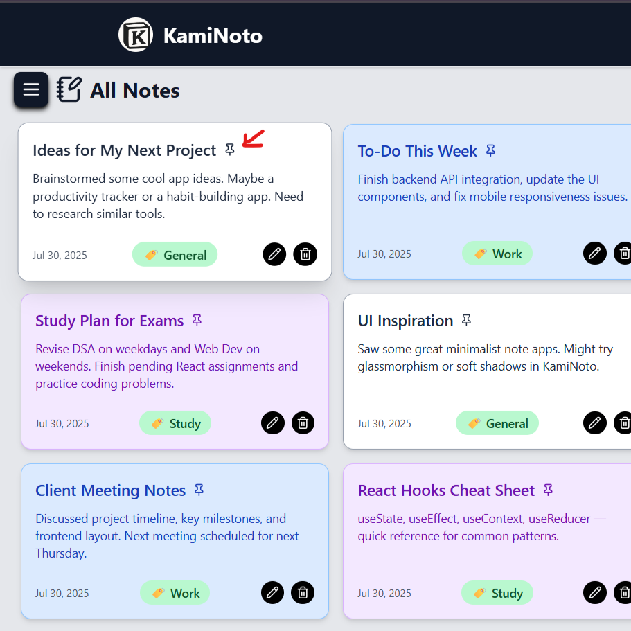Toggle pin on UI Inspiration note
631x631 pixels.
tap(466, 320)
